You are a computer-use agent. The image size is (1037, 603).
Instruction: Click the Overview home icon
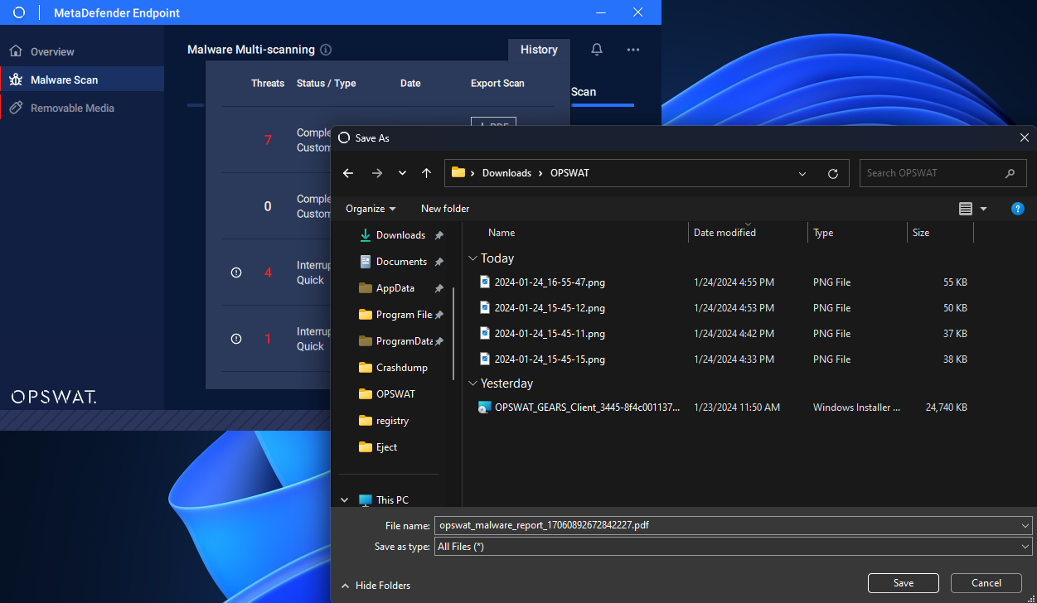coord(16,51)
